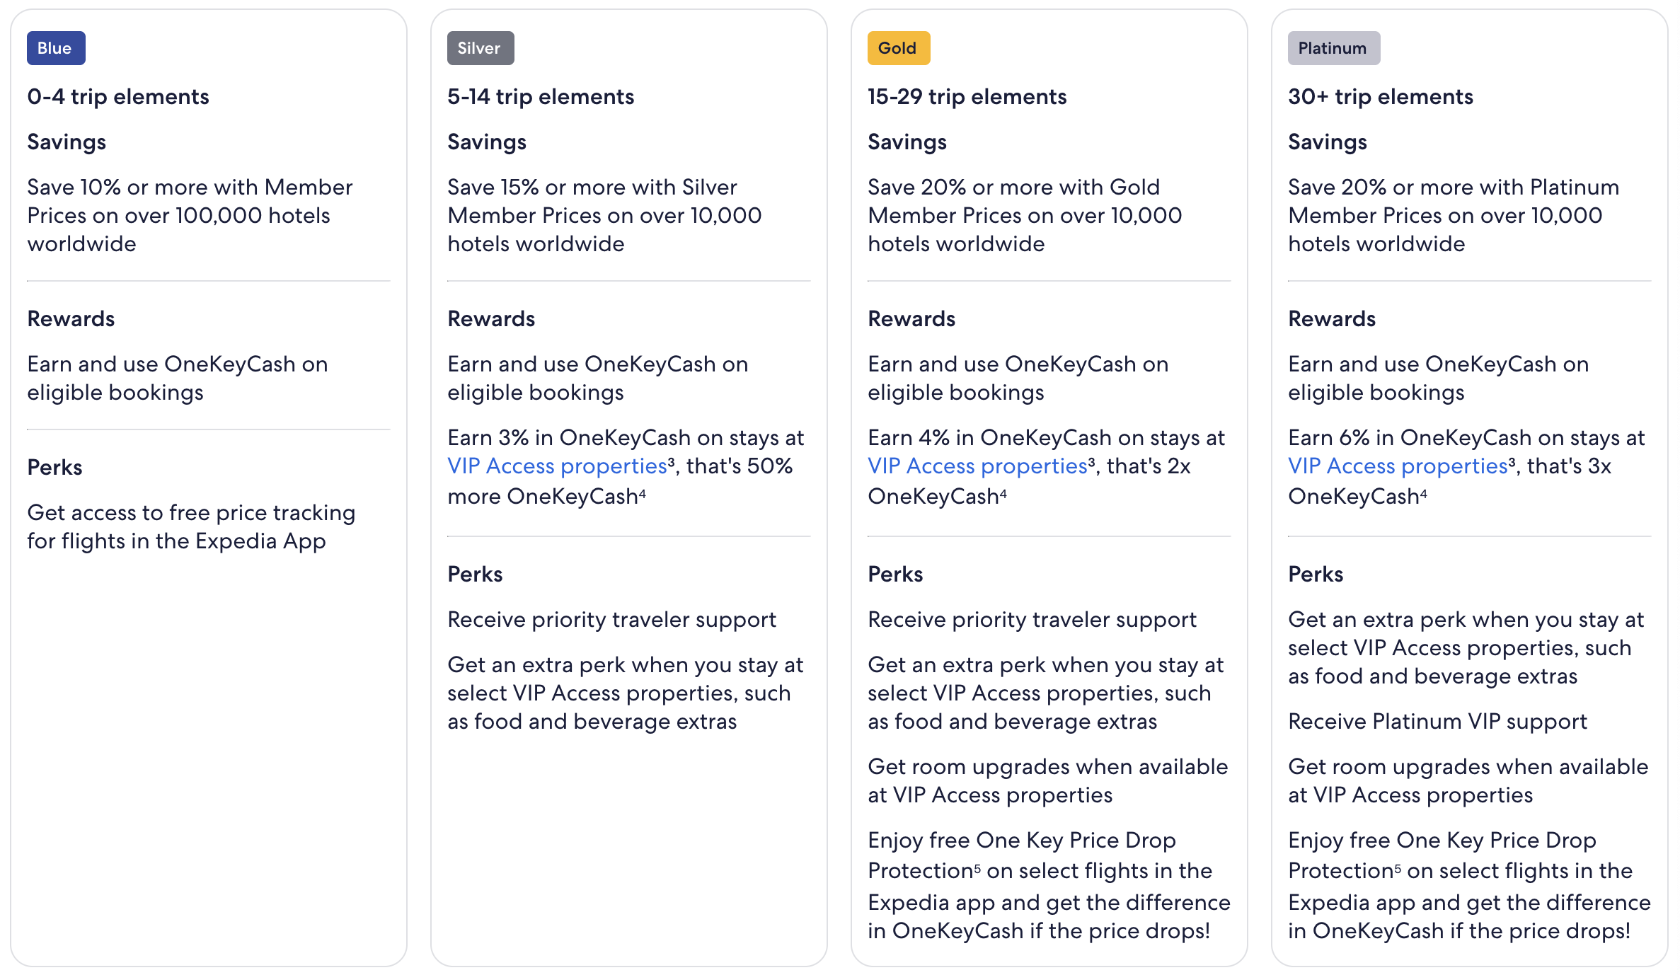Click Platinum card Perks heading
1680x975 pixels.
[x=1316, y=574]
